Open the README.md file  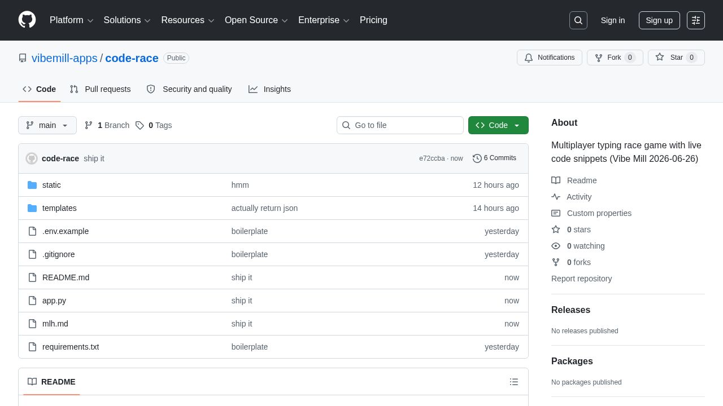coord(66,277)
